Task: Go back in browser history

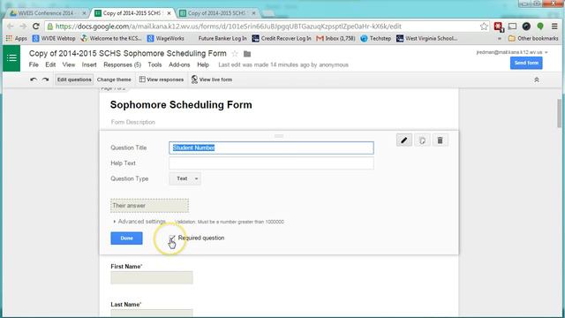Action: tap(10, 26)
